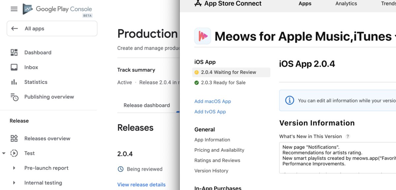Open Pricing and Availability page
The height and width of the screenshot is (190, 396).
click(219, 150)
